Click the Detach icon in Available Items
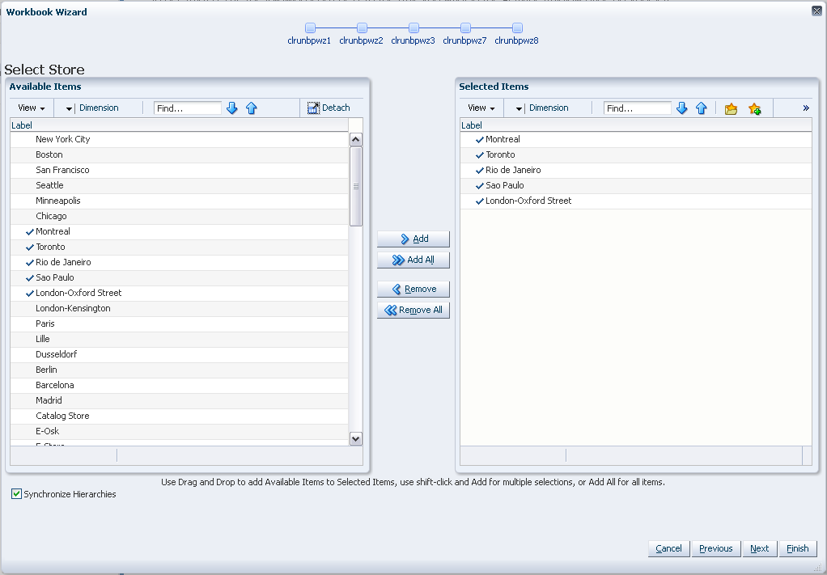 [x=313, y=108]
